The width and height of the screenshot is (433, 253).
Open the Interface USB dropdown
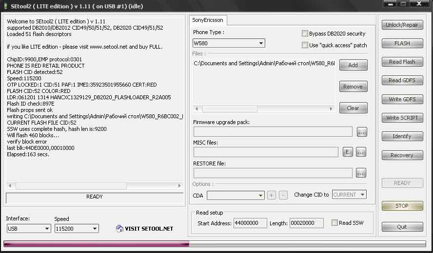pyautogui.click(x=29, y=229)
